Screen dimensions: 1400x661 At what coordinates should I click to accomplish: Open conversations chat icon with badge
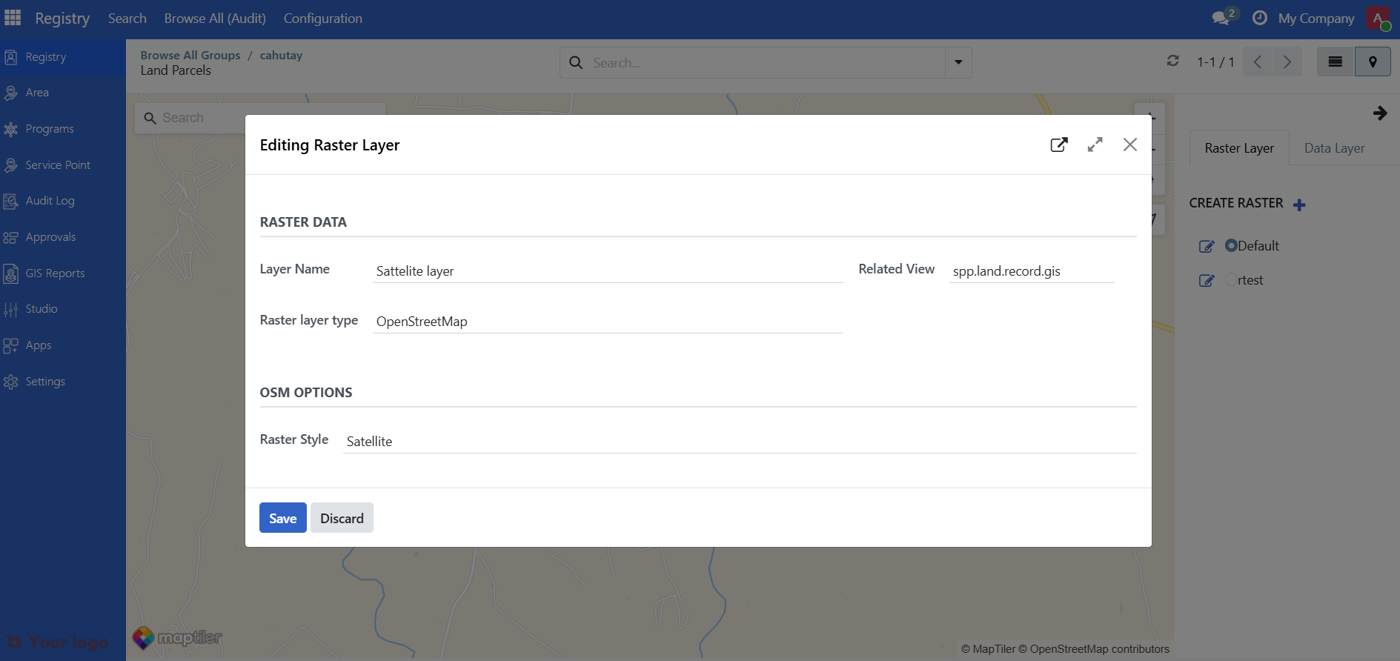coord(1224,17)
